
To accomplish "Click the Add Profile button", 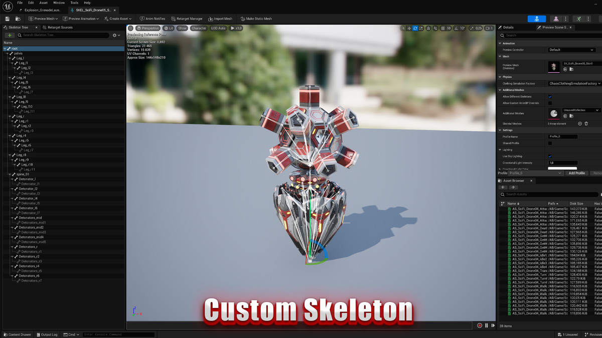I will click(577, 173).
